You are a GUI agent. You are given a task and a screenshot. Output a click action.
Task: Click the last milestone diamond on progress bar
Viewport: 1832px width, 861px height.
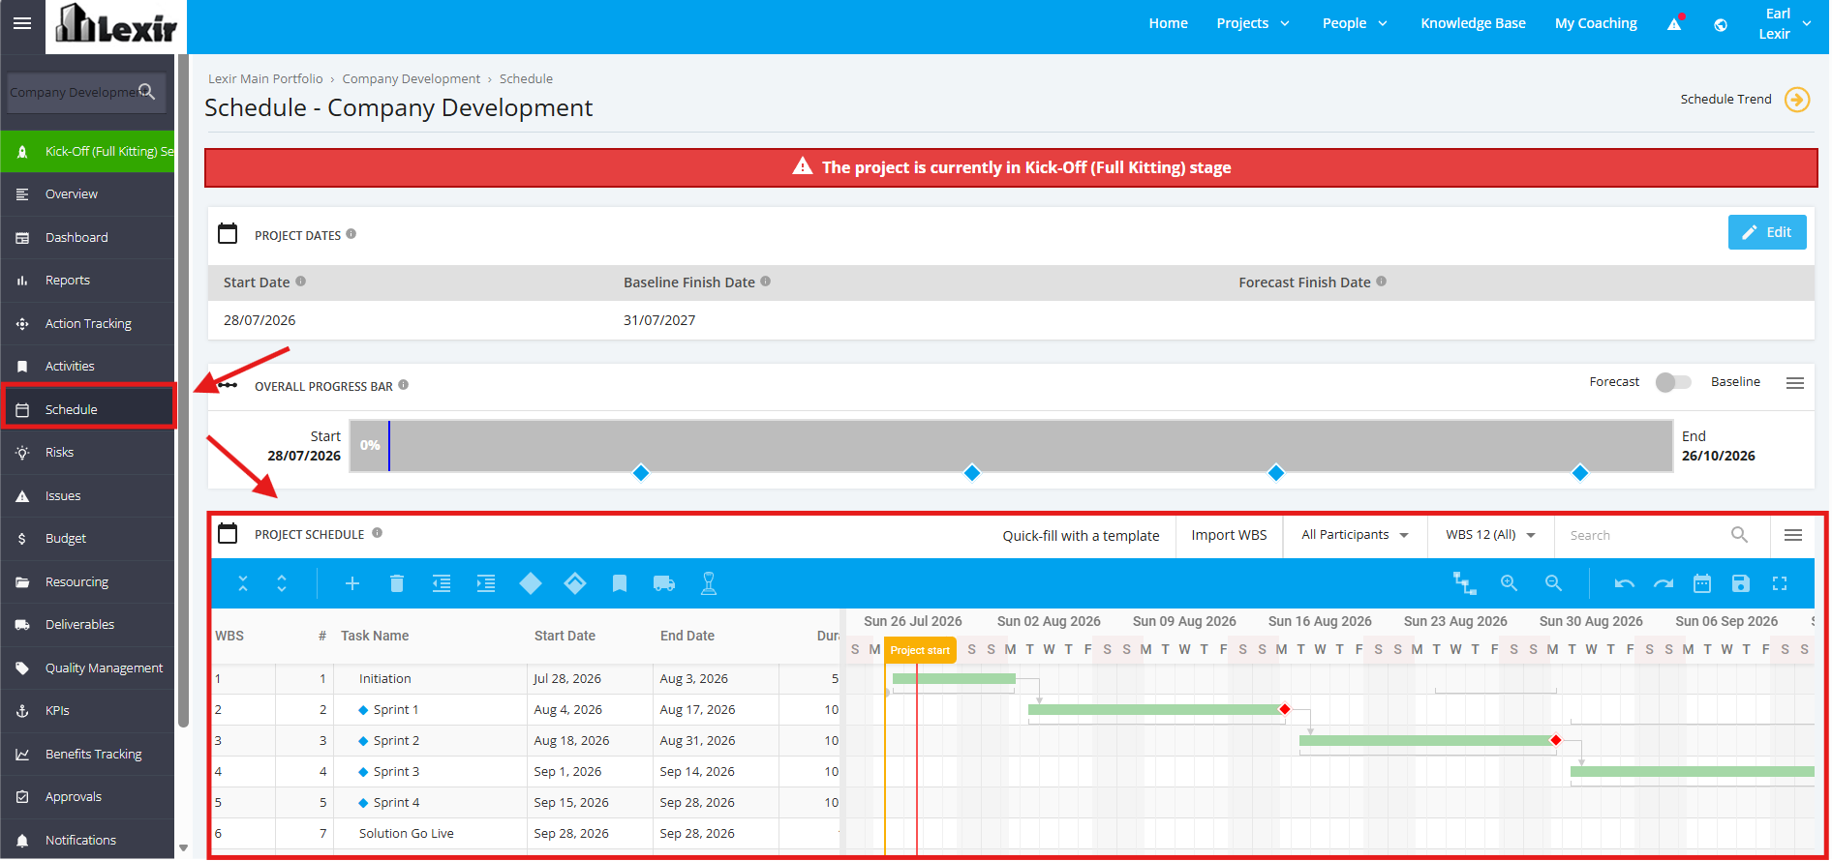(1580, 473)
